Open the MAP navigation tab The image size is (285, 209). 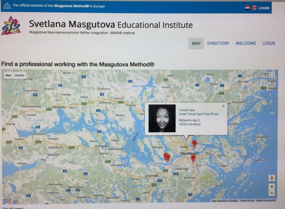[196, 44]
